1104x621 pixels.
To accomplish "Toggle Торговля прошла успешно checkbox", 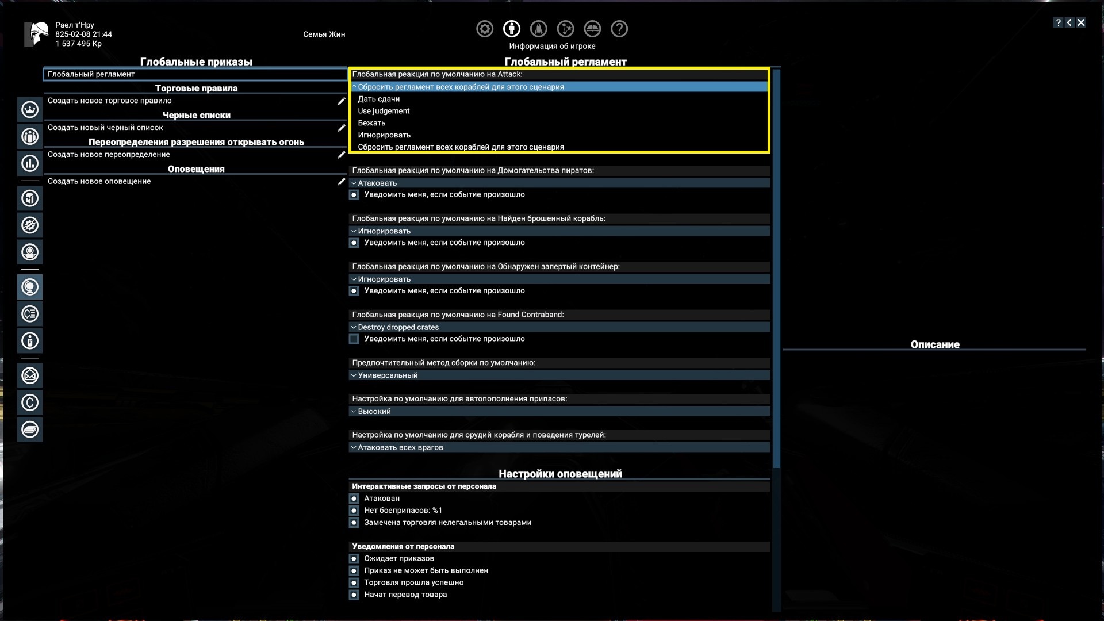I will coord(354,583).
